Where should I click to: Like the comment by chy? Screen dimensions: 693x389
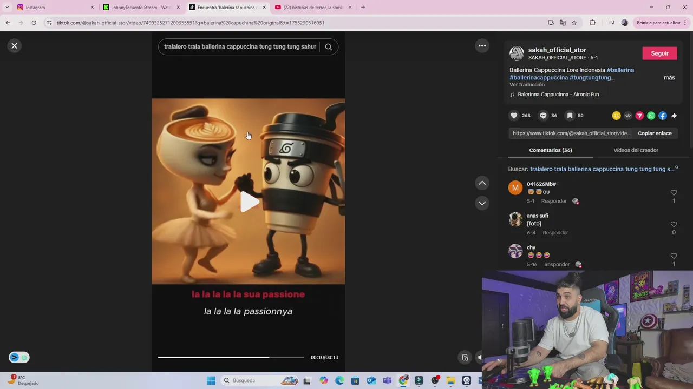(674, 256)
